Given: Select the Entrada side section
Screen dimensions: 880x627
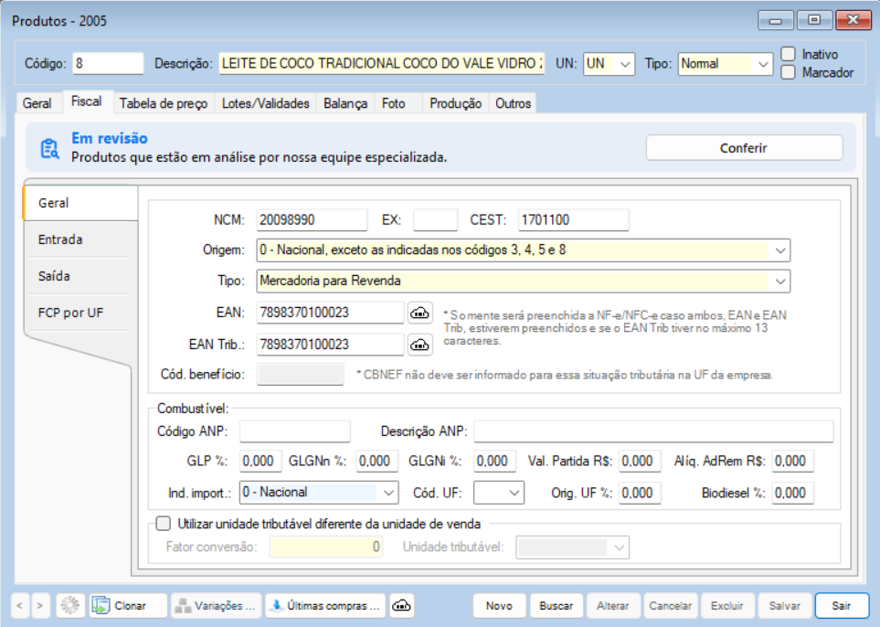Looking at the screenshot, I should coord(79,239).
